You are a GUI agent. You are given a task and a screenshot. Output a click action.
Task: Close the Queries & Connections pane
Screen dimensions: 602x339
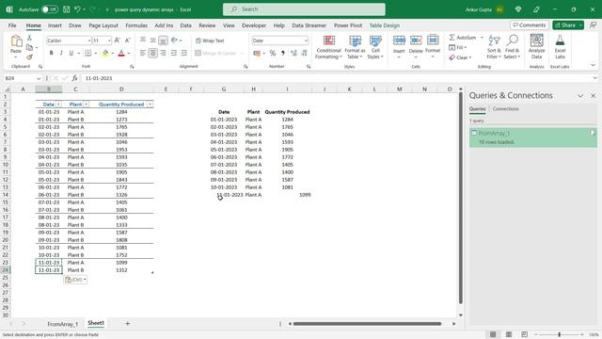click(x=593, y=96)
